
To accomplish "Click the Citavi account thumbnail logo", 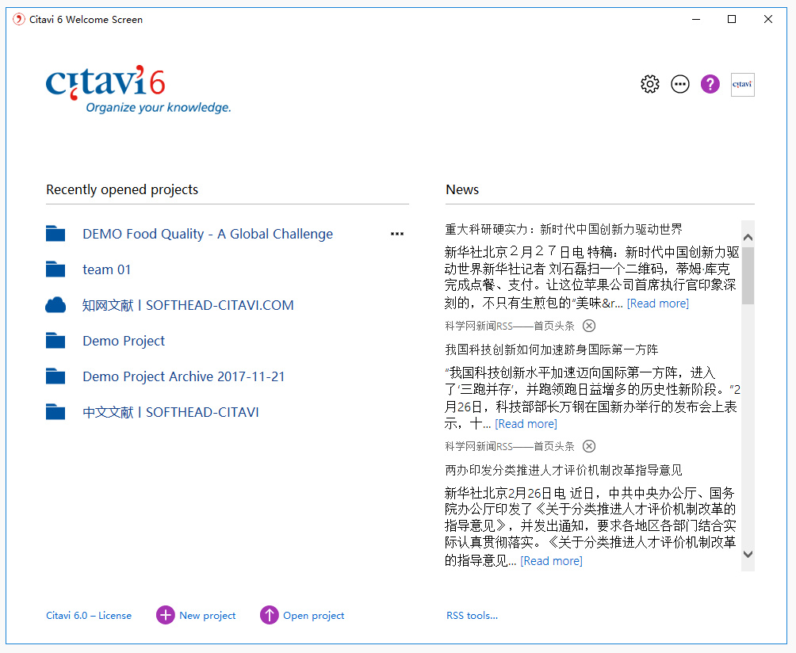I will click(x=742, y=85).
